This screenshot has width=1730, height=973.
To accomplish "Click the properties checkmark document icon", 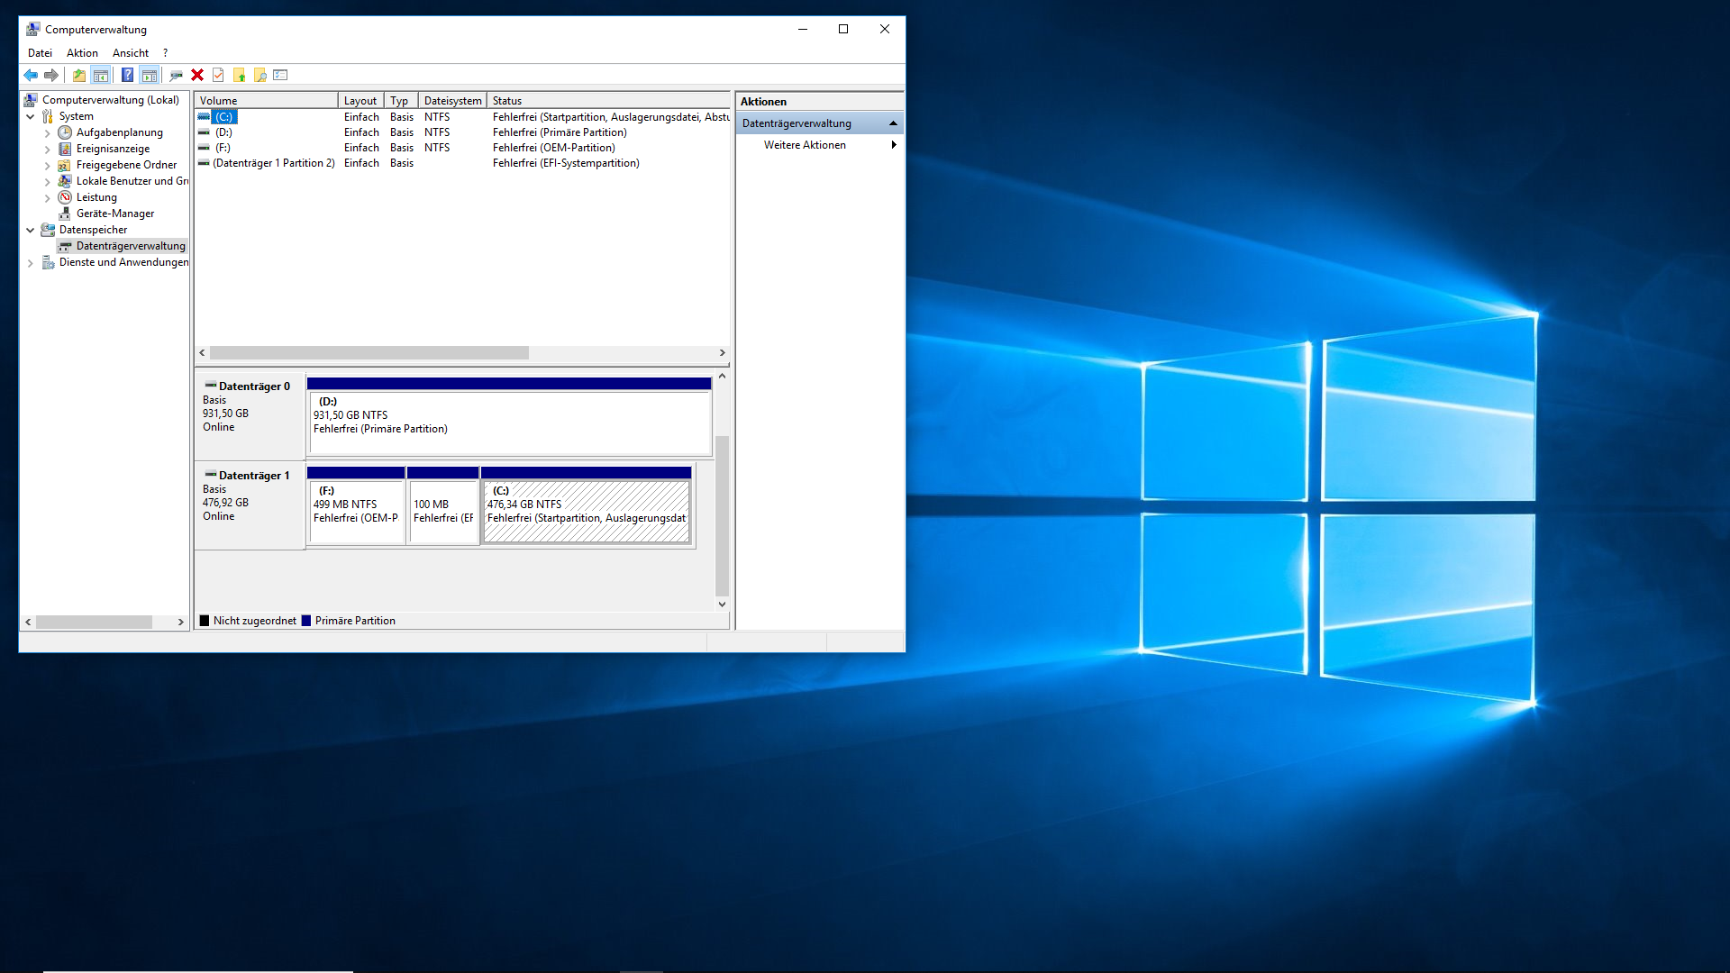I will click(x=218, y=76).
